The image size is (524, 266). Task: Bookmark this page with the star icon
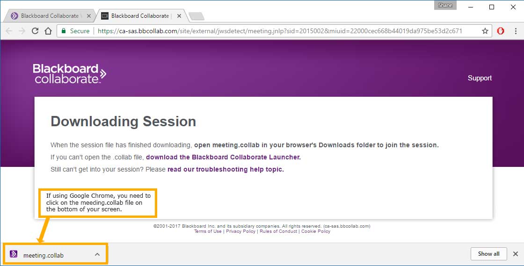point(485,31)
